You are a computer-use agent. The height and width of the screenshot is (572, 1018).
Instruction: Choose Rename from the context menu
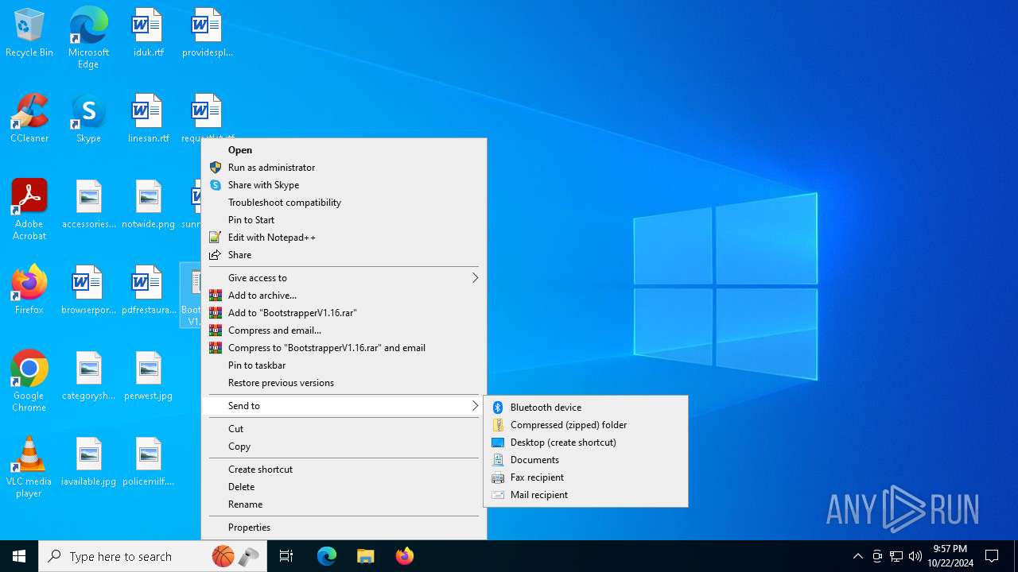click(x=344, y=504)
